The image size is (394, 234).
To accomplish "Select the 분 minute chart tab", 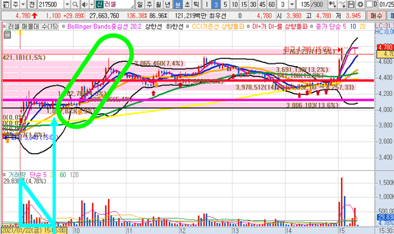I will (178, 4).
